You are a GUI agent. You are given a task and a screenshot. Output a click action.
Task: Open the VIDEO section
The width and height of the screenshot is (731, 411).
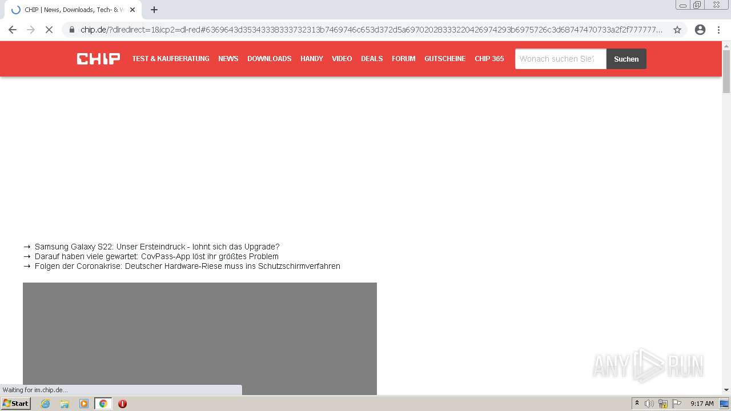342,59
